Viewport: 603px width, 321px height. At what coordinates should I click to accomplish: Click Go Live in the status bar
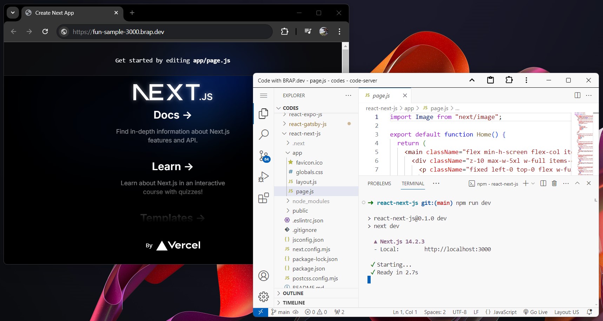coord(536,312)
